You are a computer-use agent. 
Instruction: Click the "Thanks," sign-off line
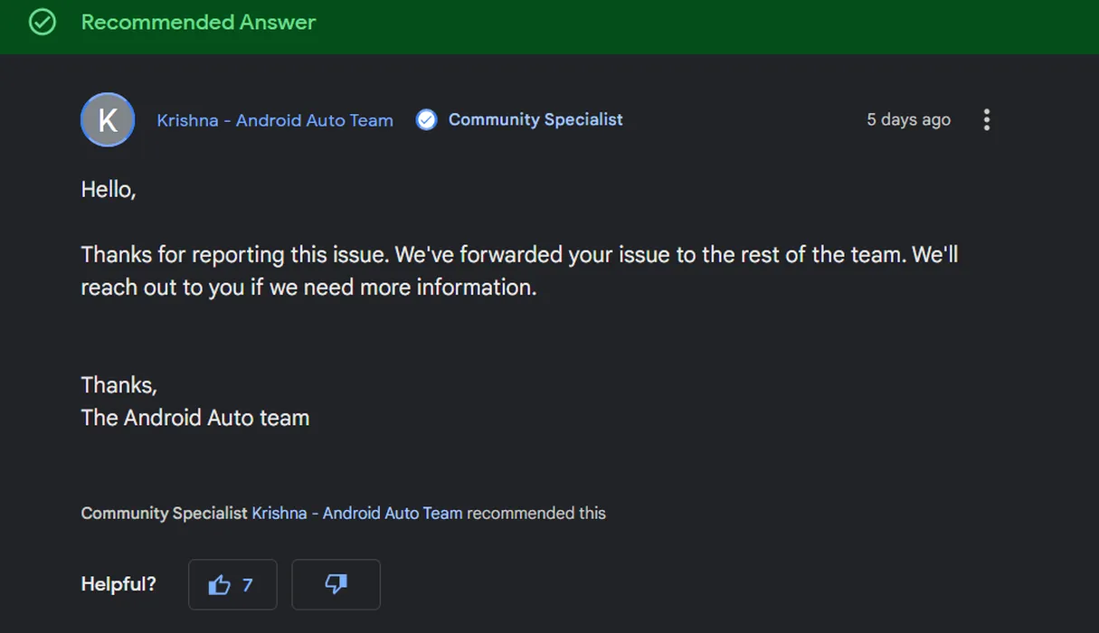[118, 384]
